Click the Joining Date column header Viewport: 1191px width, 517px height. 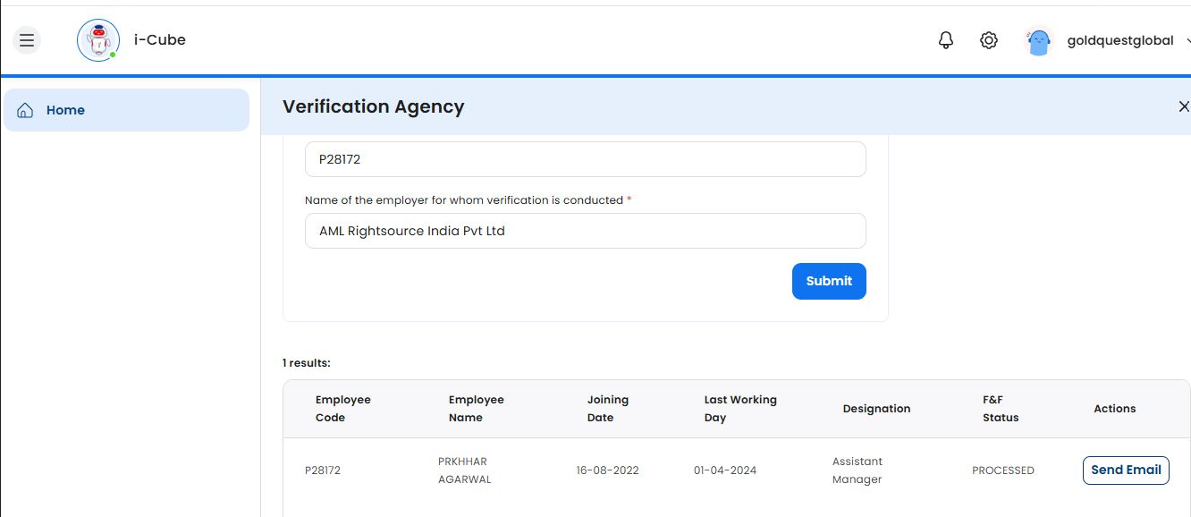click(x=608, y=409)
